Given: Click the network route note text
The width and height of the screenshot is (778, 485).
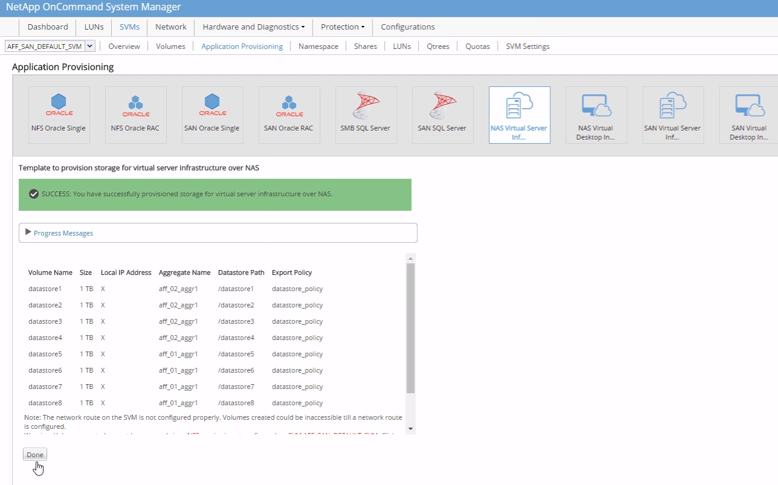Looking at the screenshot, I should click(x=213, y=422).
